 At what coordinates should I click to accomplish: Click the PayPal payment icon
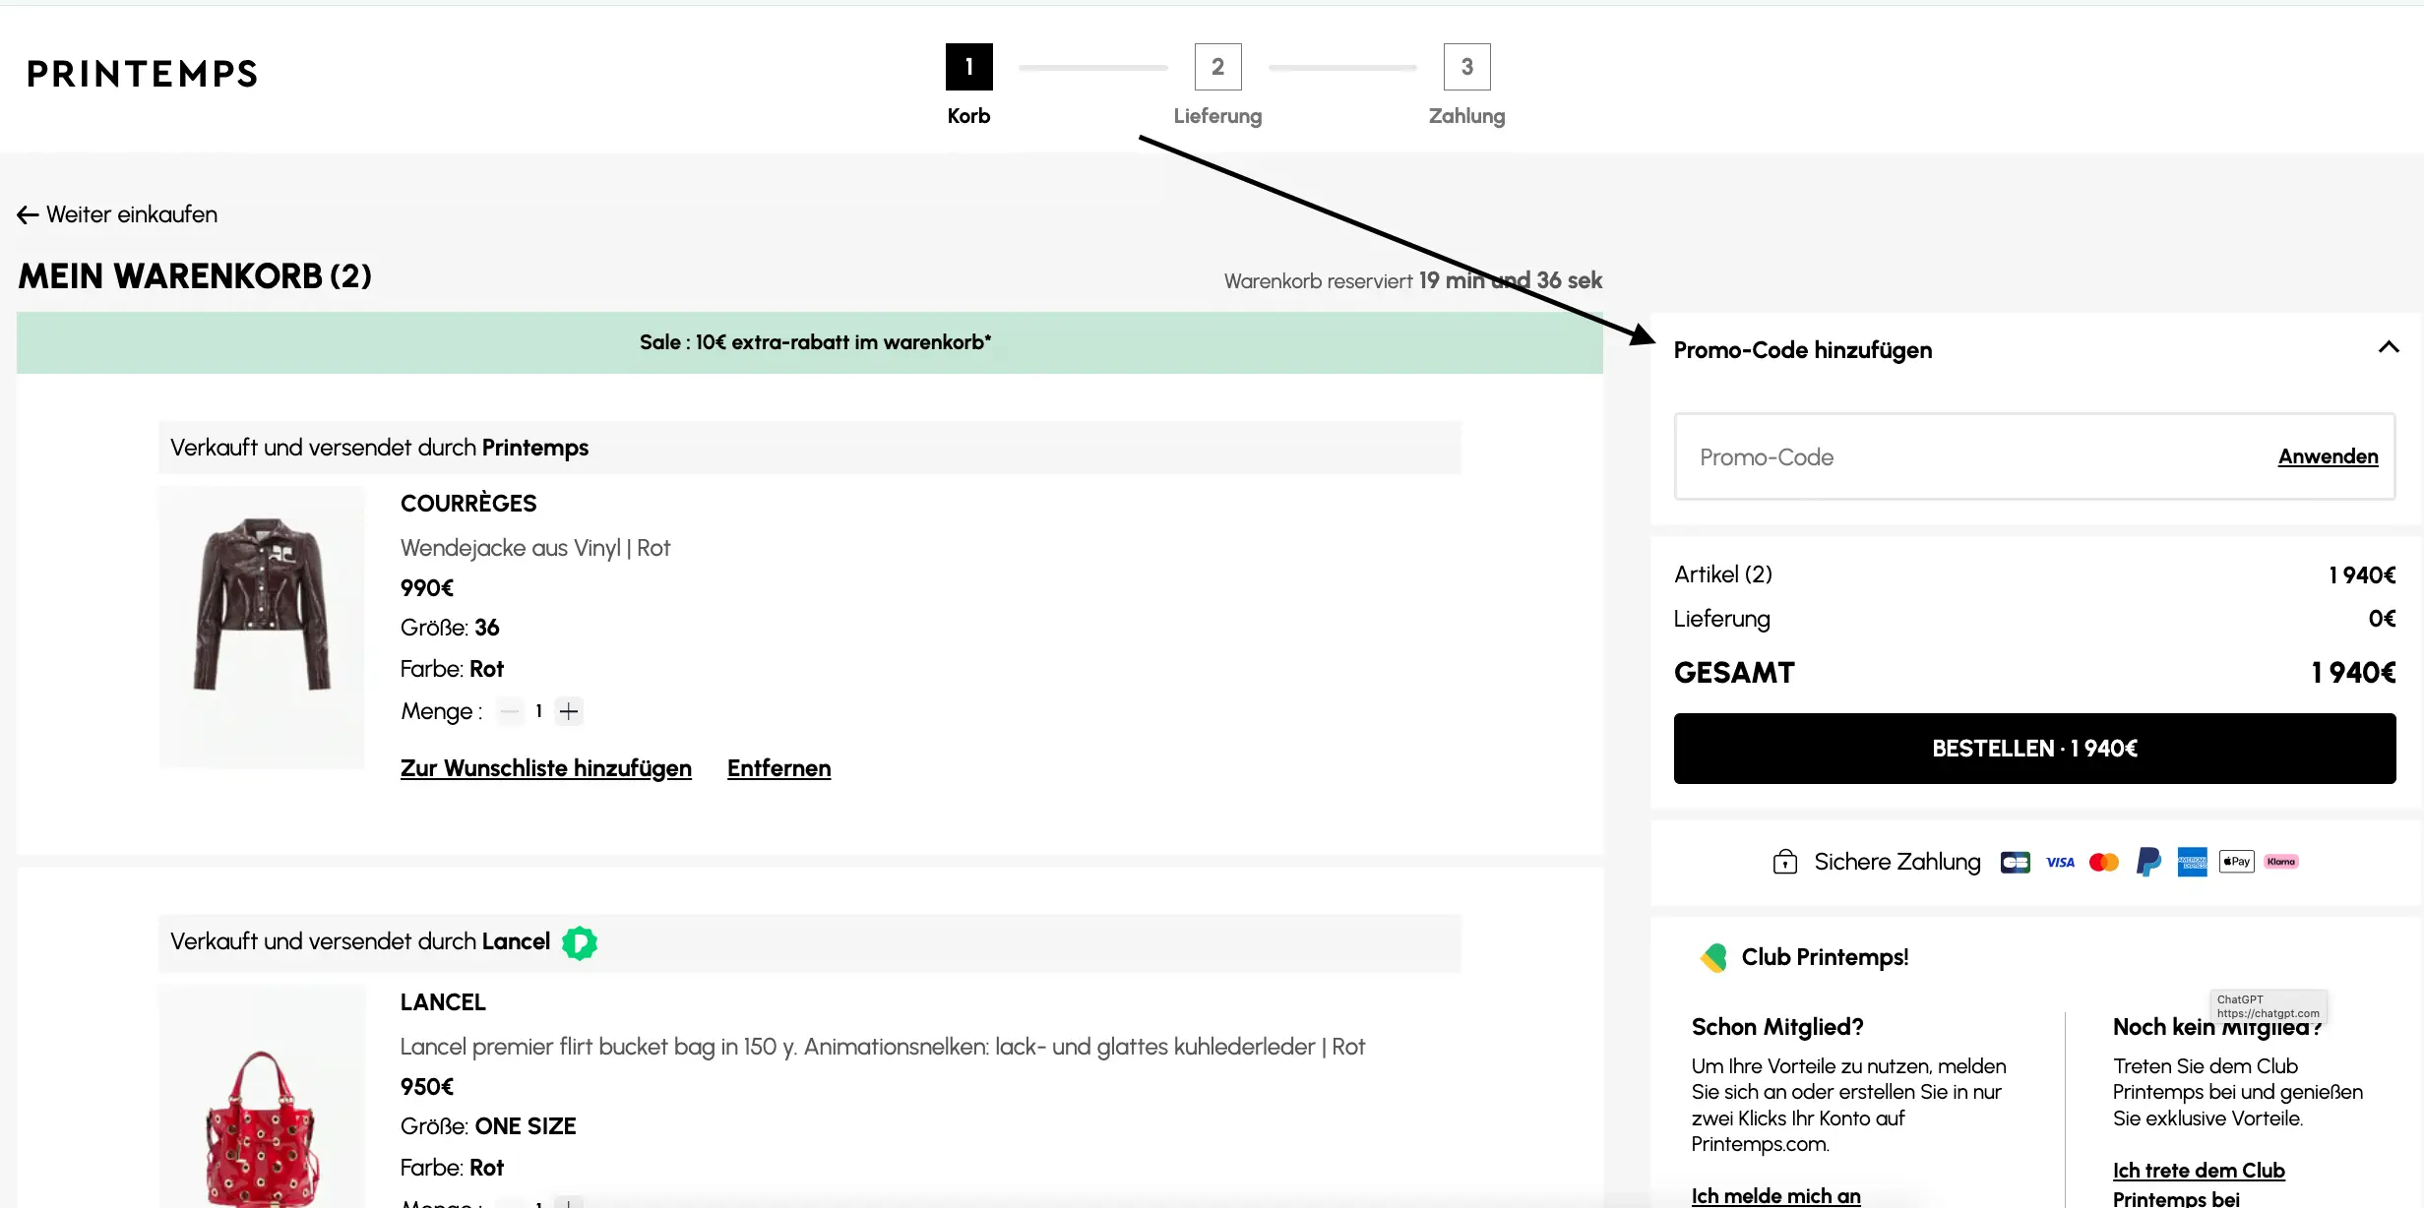pyautogui.click(x=2148, y=862)
